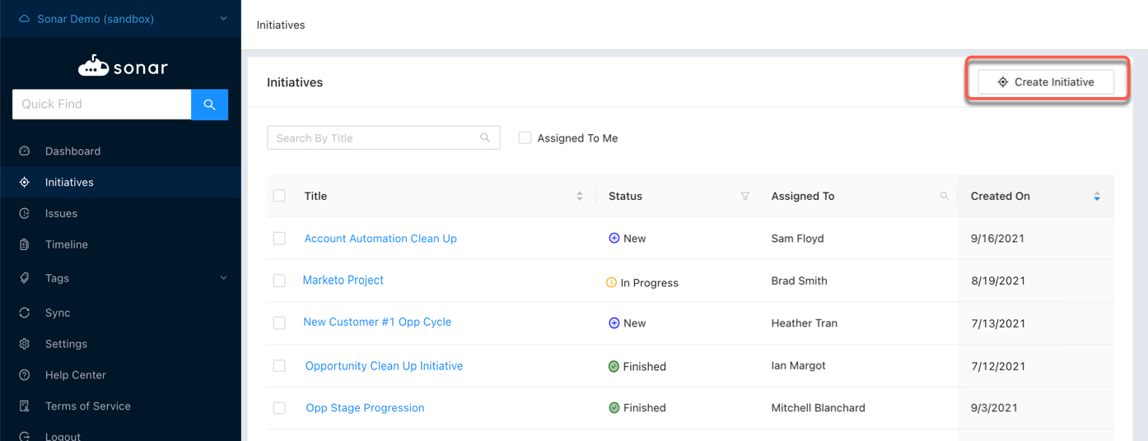This screenshot has height=441, width=1148.
Task: Filter by Status column funnel icon
Action: 744,196
